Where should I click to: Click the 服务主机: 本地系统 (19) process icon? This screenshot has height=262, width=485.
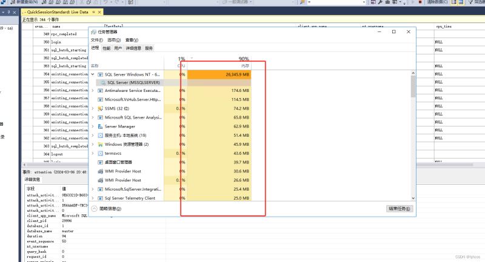click(x=100, y=135)
